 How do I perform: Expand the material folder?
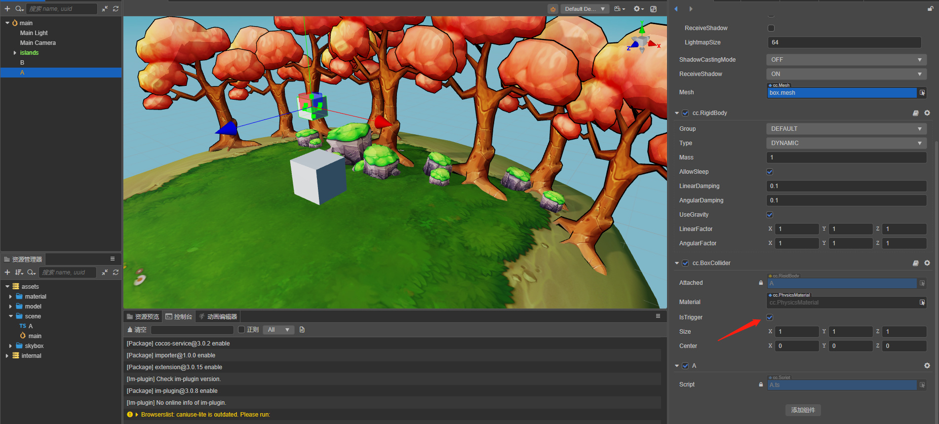(10, 297)
